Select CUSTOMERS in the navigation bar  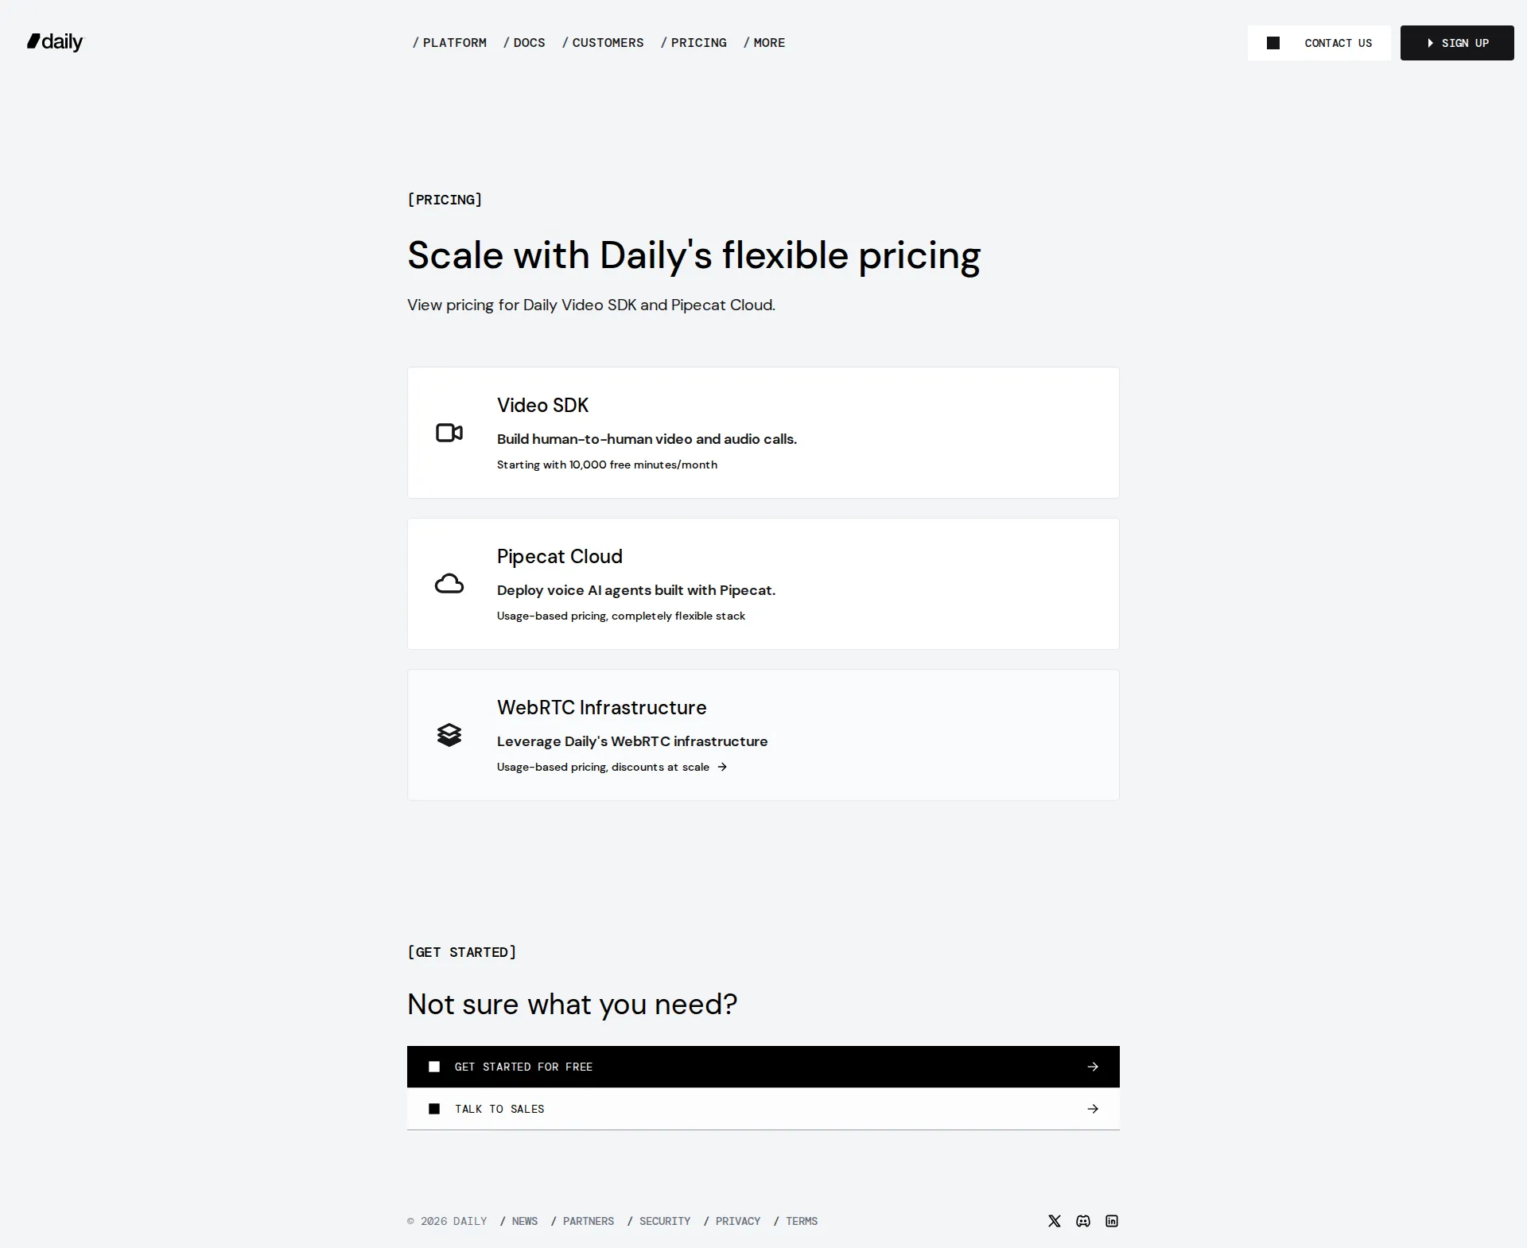pyautogui.click(x=608, y=43)
